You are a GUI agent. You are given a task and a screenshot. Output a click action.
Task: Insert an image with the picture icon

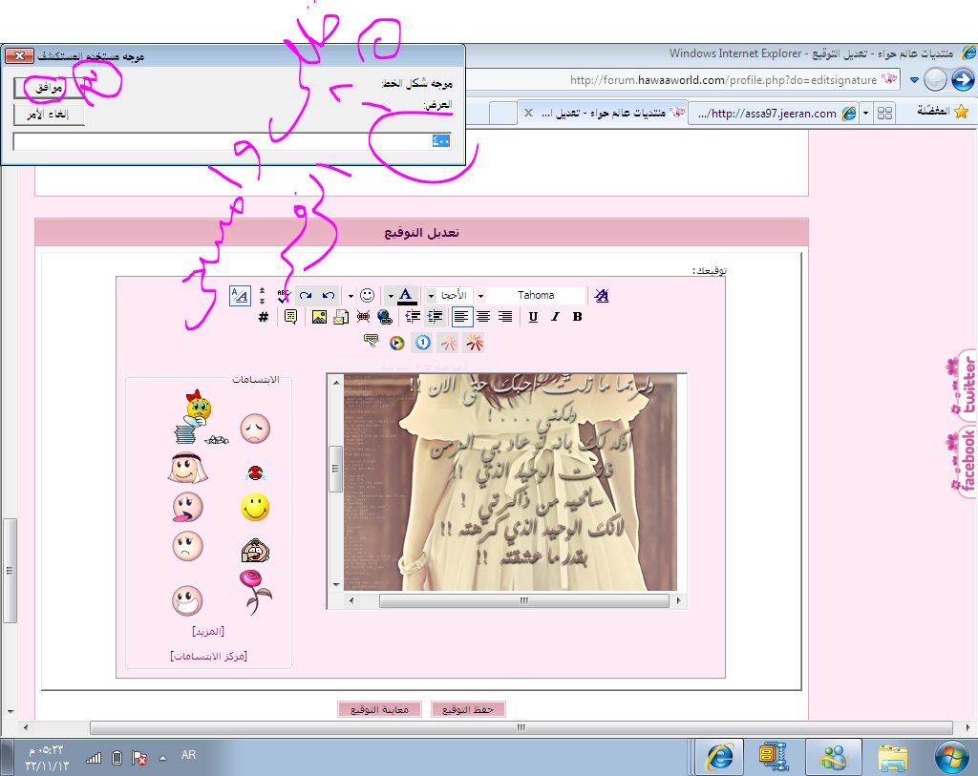[319, 317]
